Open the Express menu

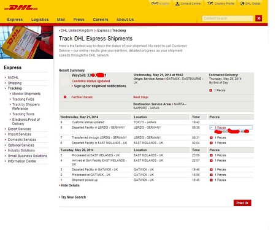15,20
